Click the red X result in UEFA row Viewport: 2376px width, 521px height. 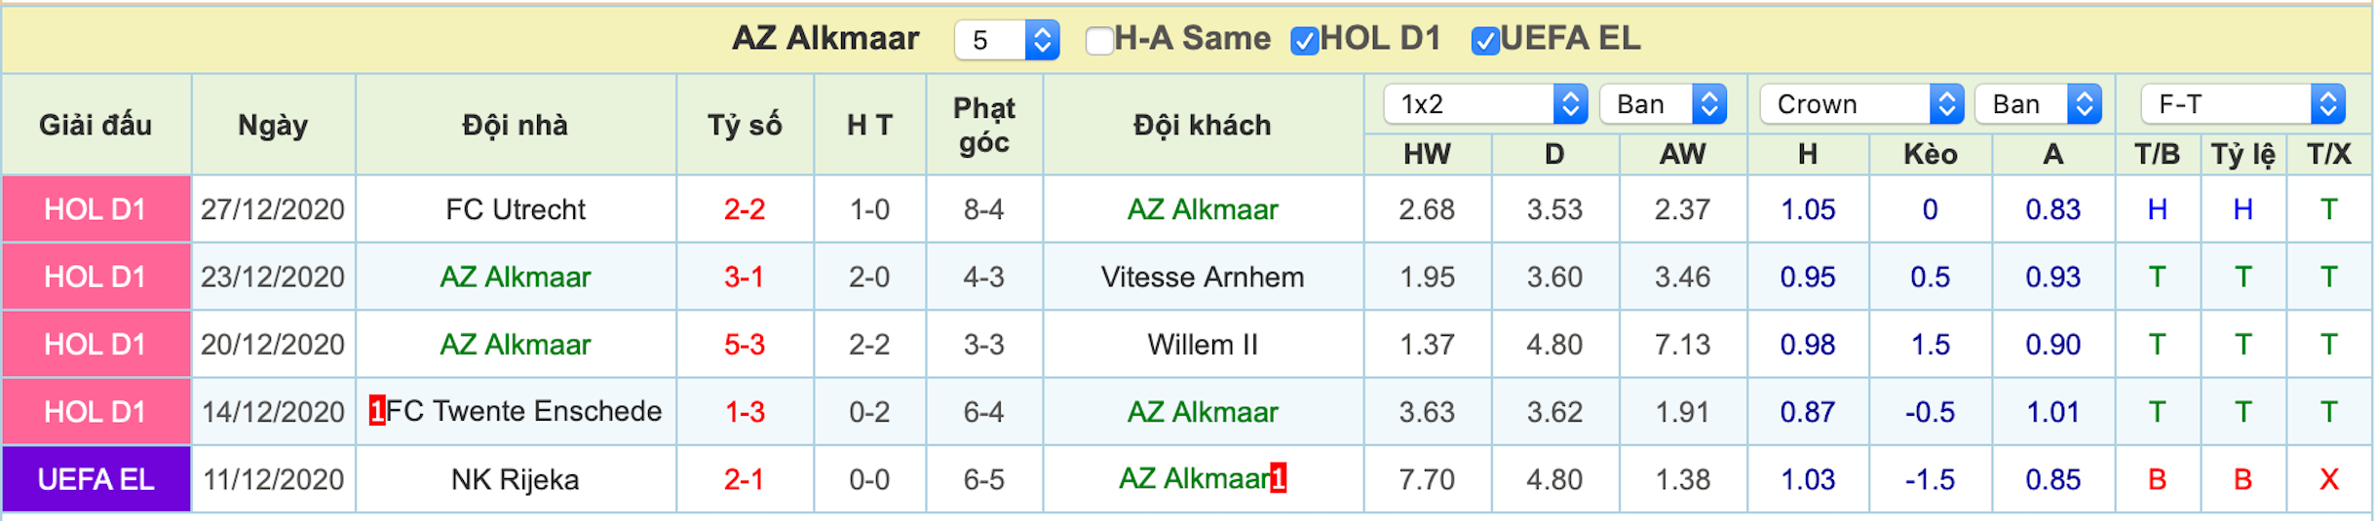pyautogui.click(x=2328, y=479)
